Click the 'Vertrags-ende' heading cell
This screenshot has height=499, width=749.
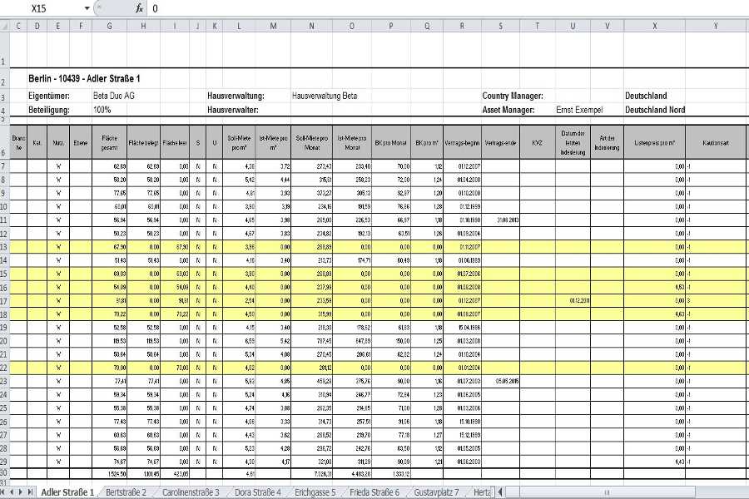point(501,142)
